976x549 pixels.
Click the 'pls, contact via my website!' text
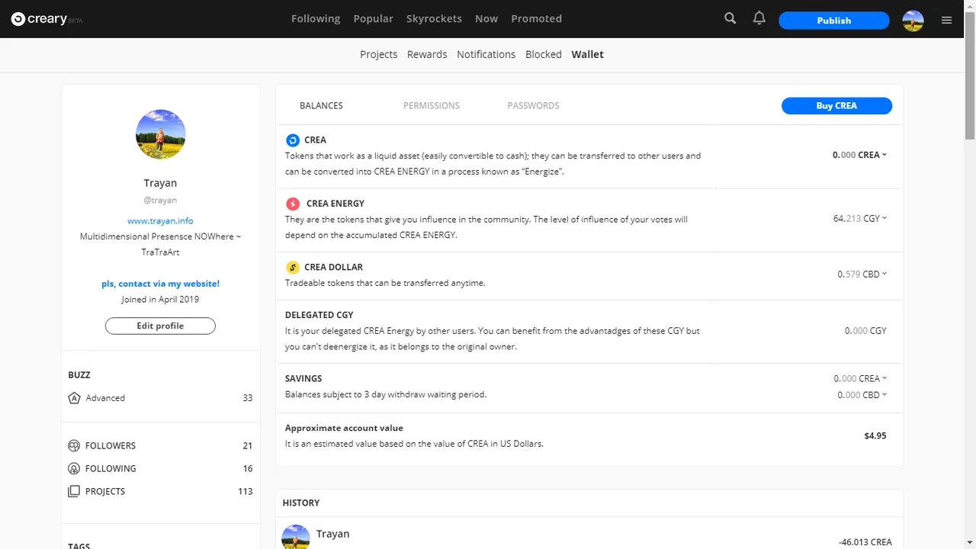pyautogui.click(x=160, y=284)
